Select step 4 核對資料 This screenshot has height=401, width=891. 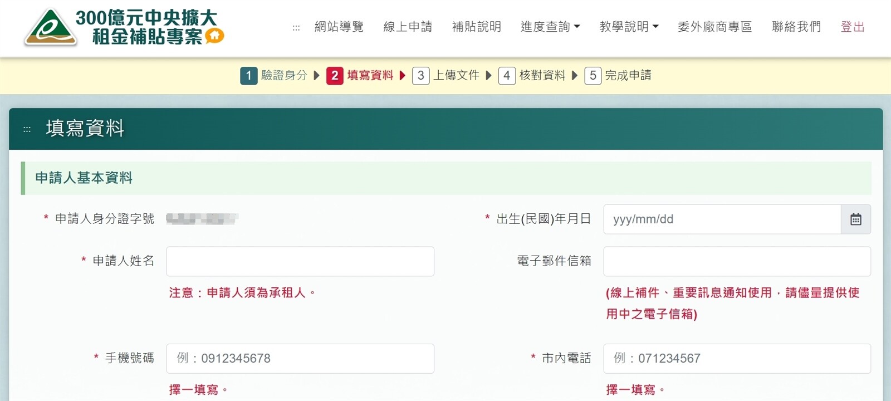tap(532, 75)
